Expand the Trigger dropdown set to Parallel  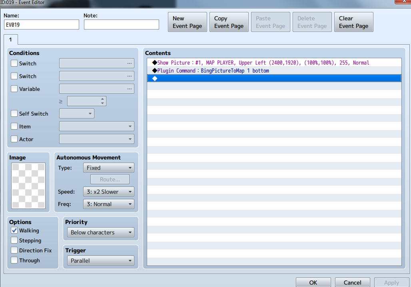pos(101,261)
